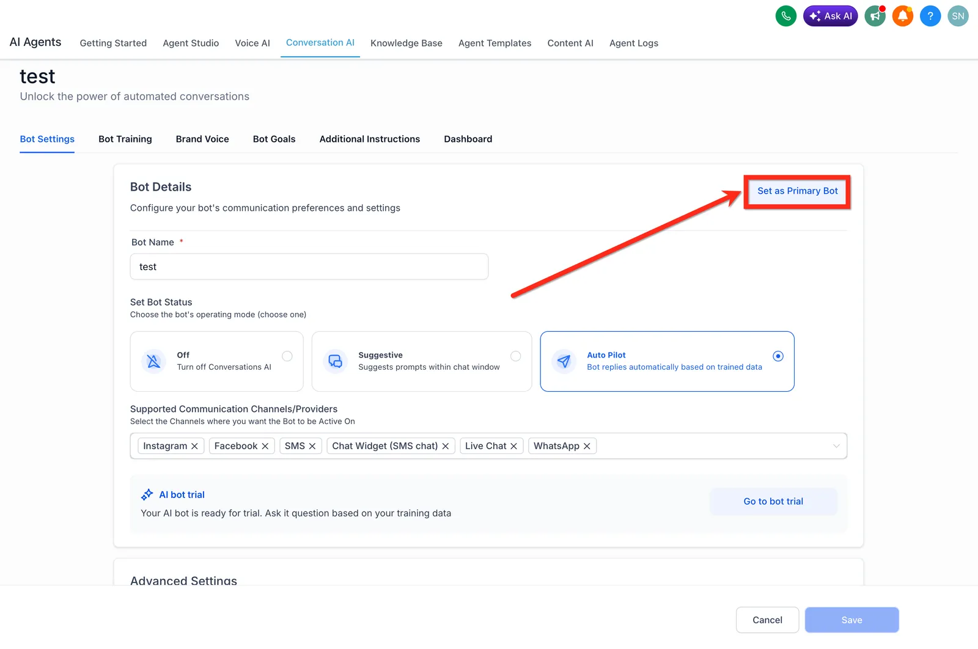Select the Suggestive bot status radio
Viewport: 978px width, 649px height.
click(x=516, y=356)
